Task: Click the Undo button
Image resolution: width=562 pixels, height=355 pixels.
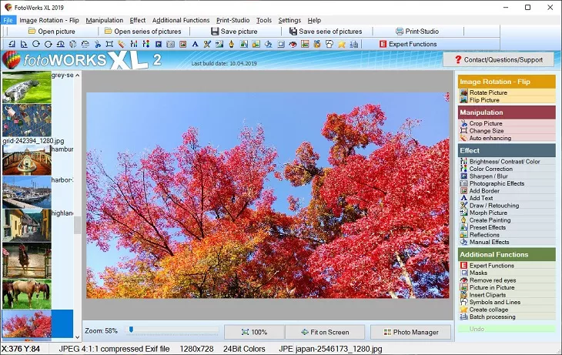Action: (x=507, y=329)
